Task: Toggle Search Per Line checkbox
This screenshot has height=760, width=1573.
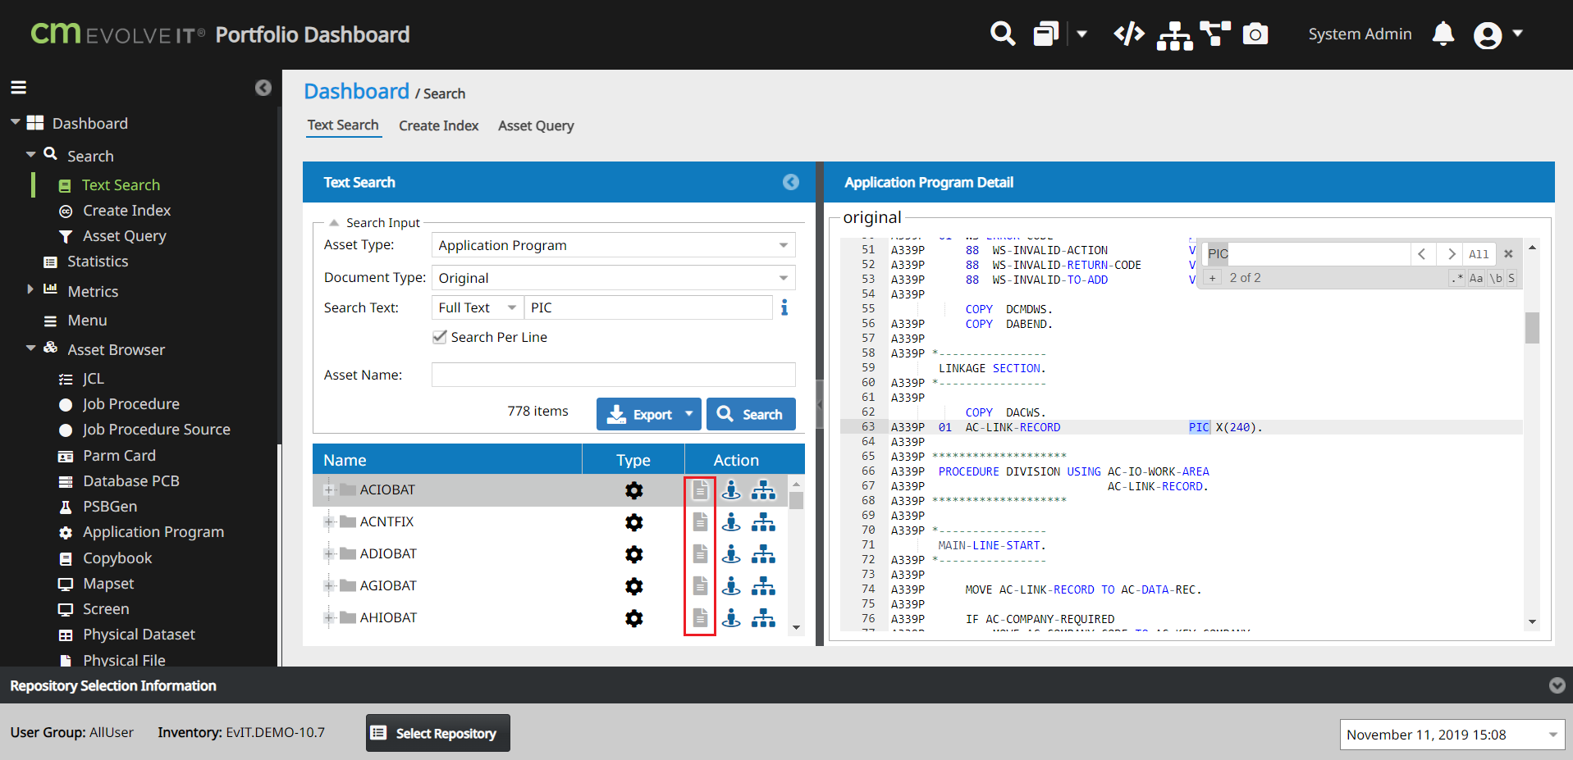Action: coord(440,337)
